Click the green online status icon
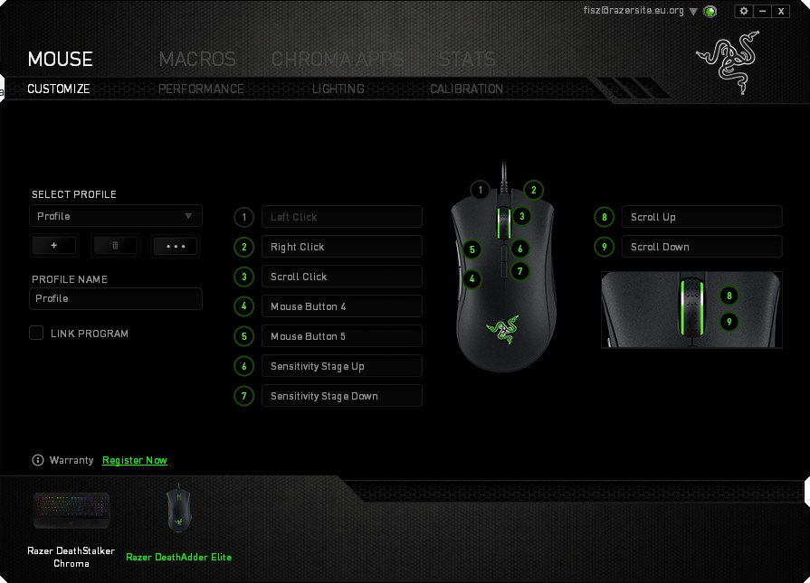The height and width of the screenshot is (583, 810). [710, 12]
